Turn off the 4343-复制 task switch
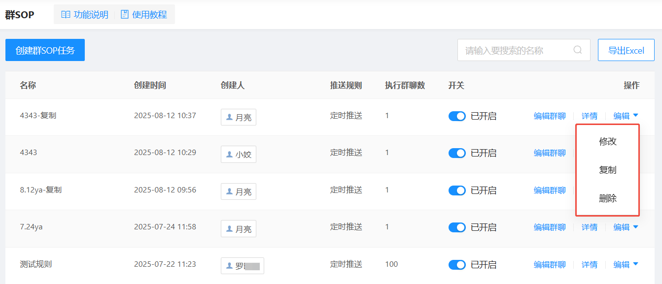662x284 pixels. coord(457,116)
